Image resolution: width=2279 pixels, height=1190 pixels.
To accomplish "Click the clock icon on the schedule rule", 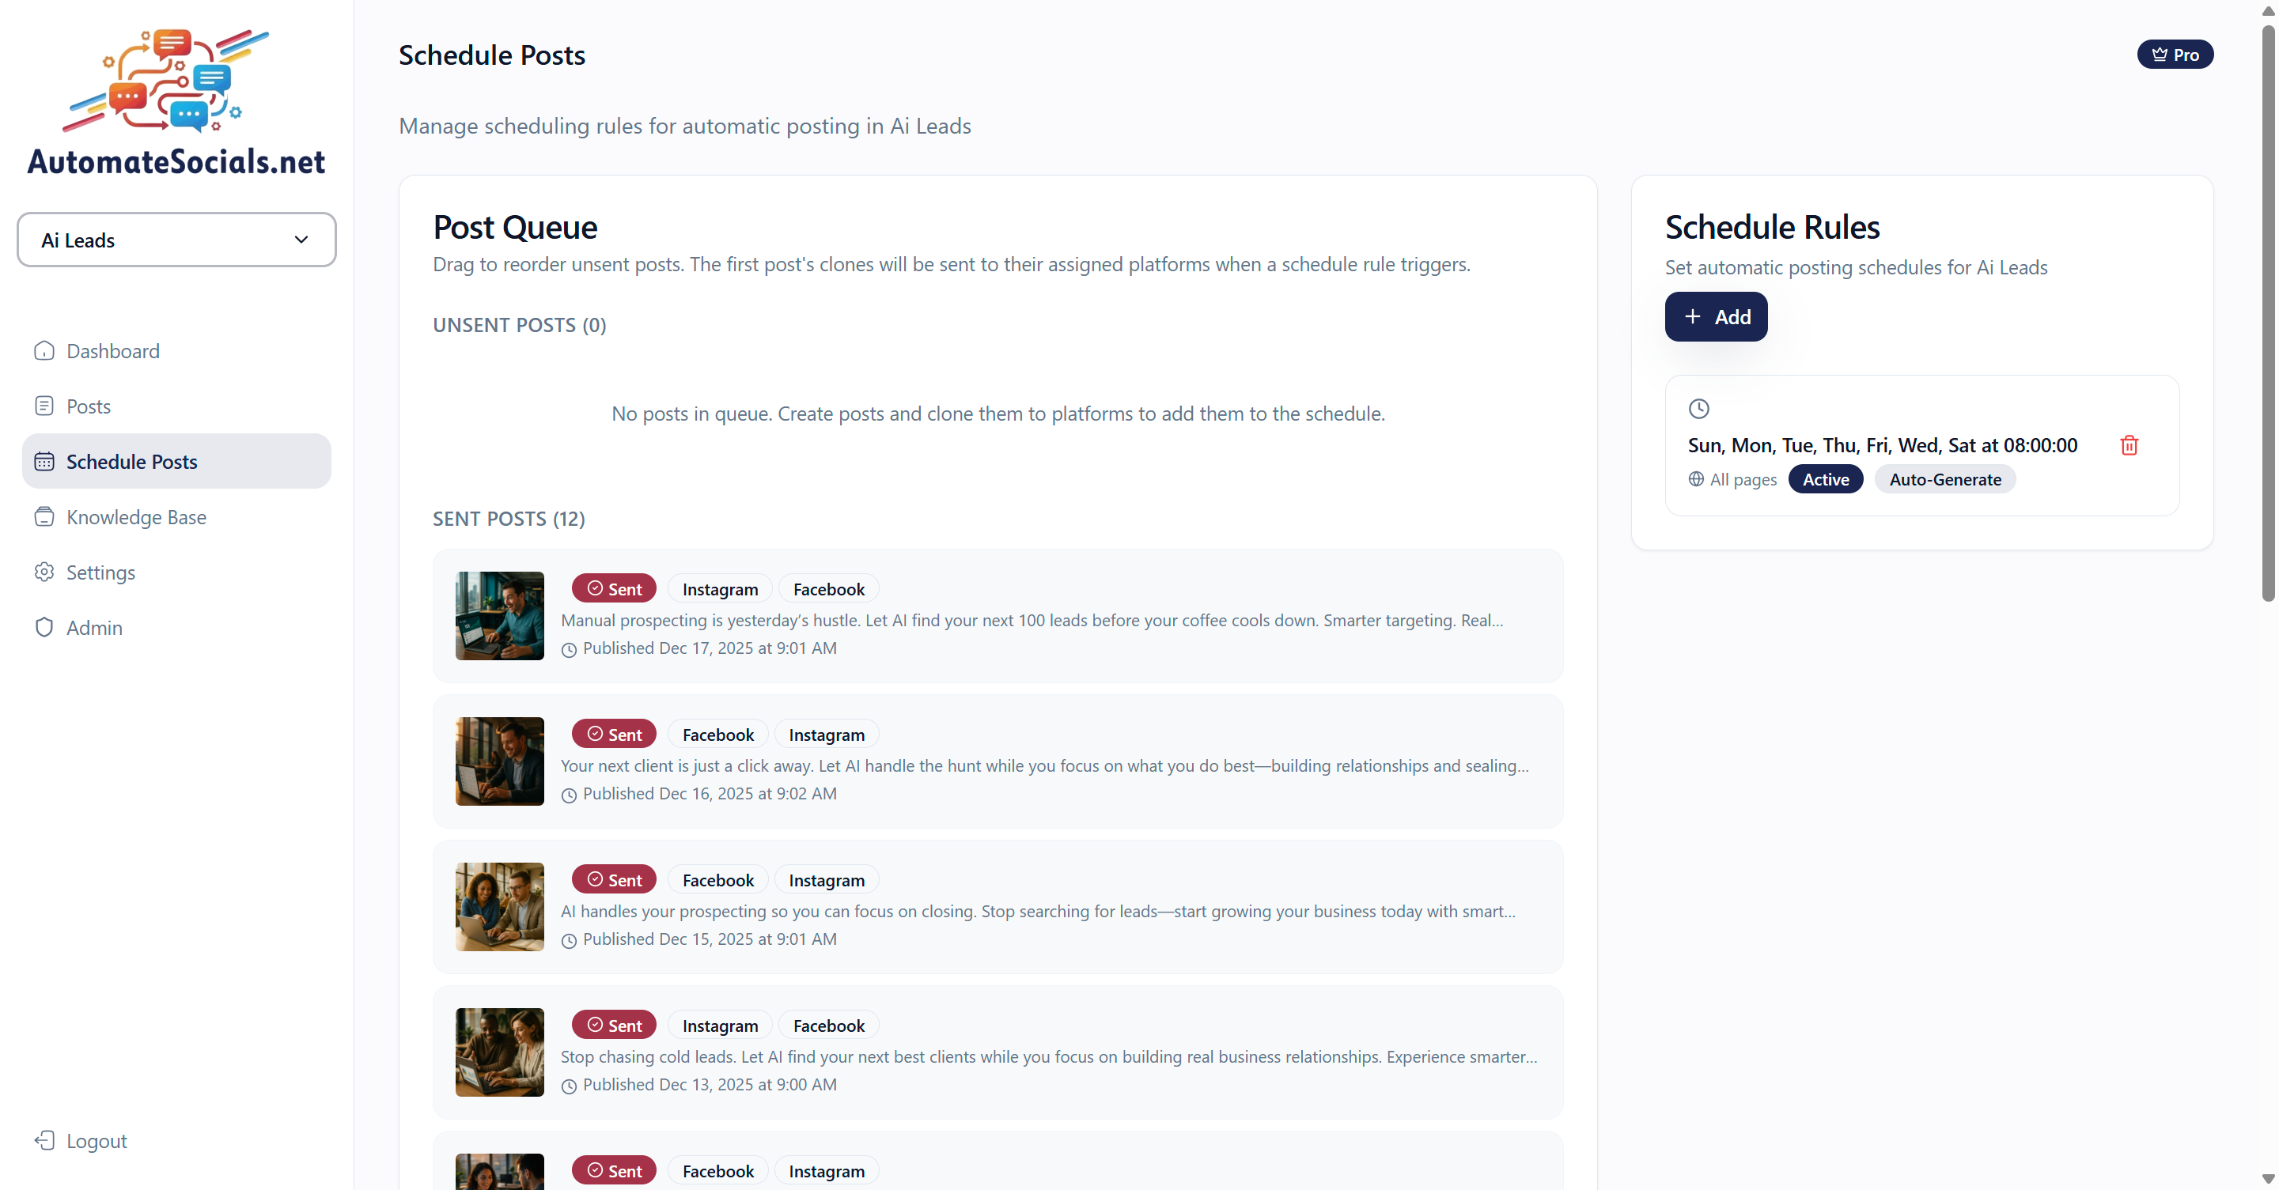I will click(x=1698, y=407).
